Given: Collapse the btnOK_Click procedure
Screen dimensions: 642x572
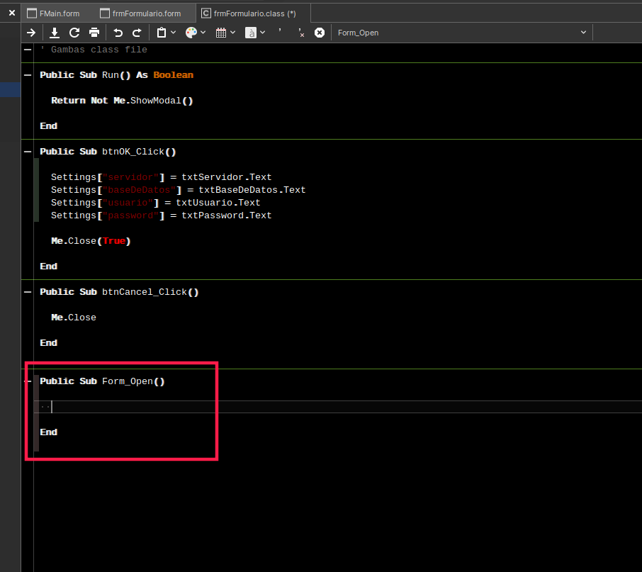Looking at the screenshot, I should click(x=28, y=152).
